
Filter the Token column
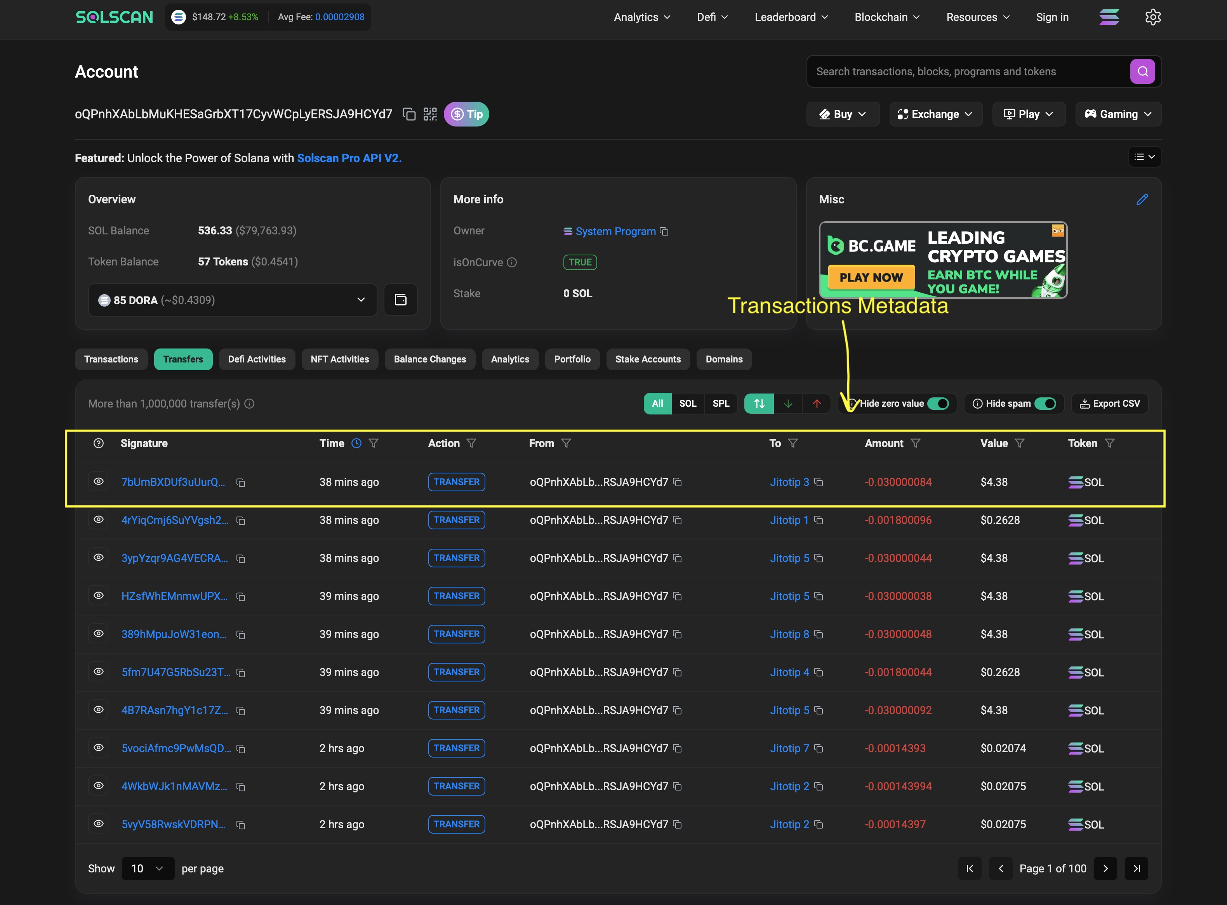point(1110,443)
